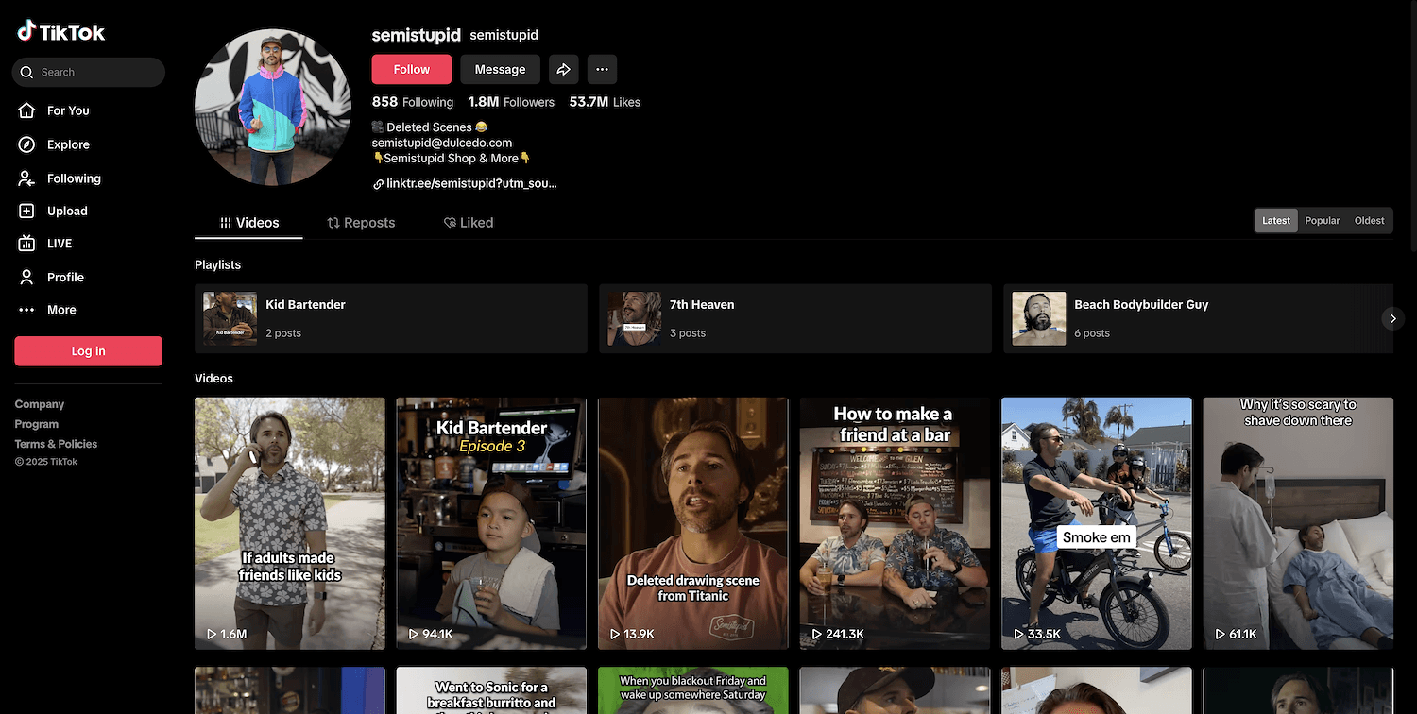Open the linktr.ee/semistupid profile link
The image size is (1417, 714).
[470, 184]
